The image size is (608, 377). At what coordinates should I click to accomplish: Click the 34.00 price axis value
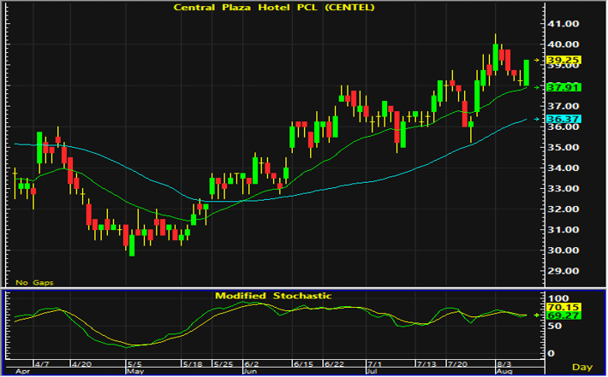[x=563, y=168]
